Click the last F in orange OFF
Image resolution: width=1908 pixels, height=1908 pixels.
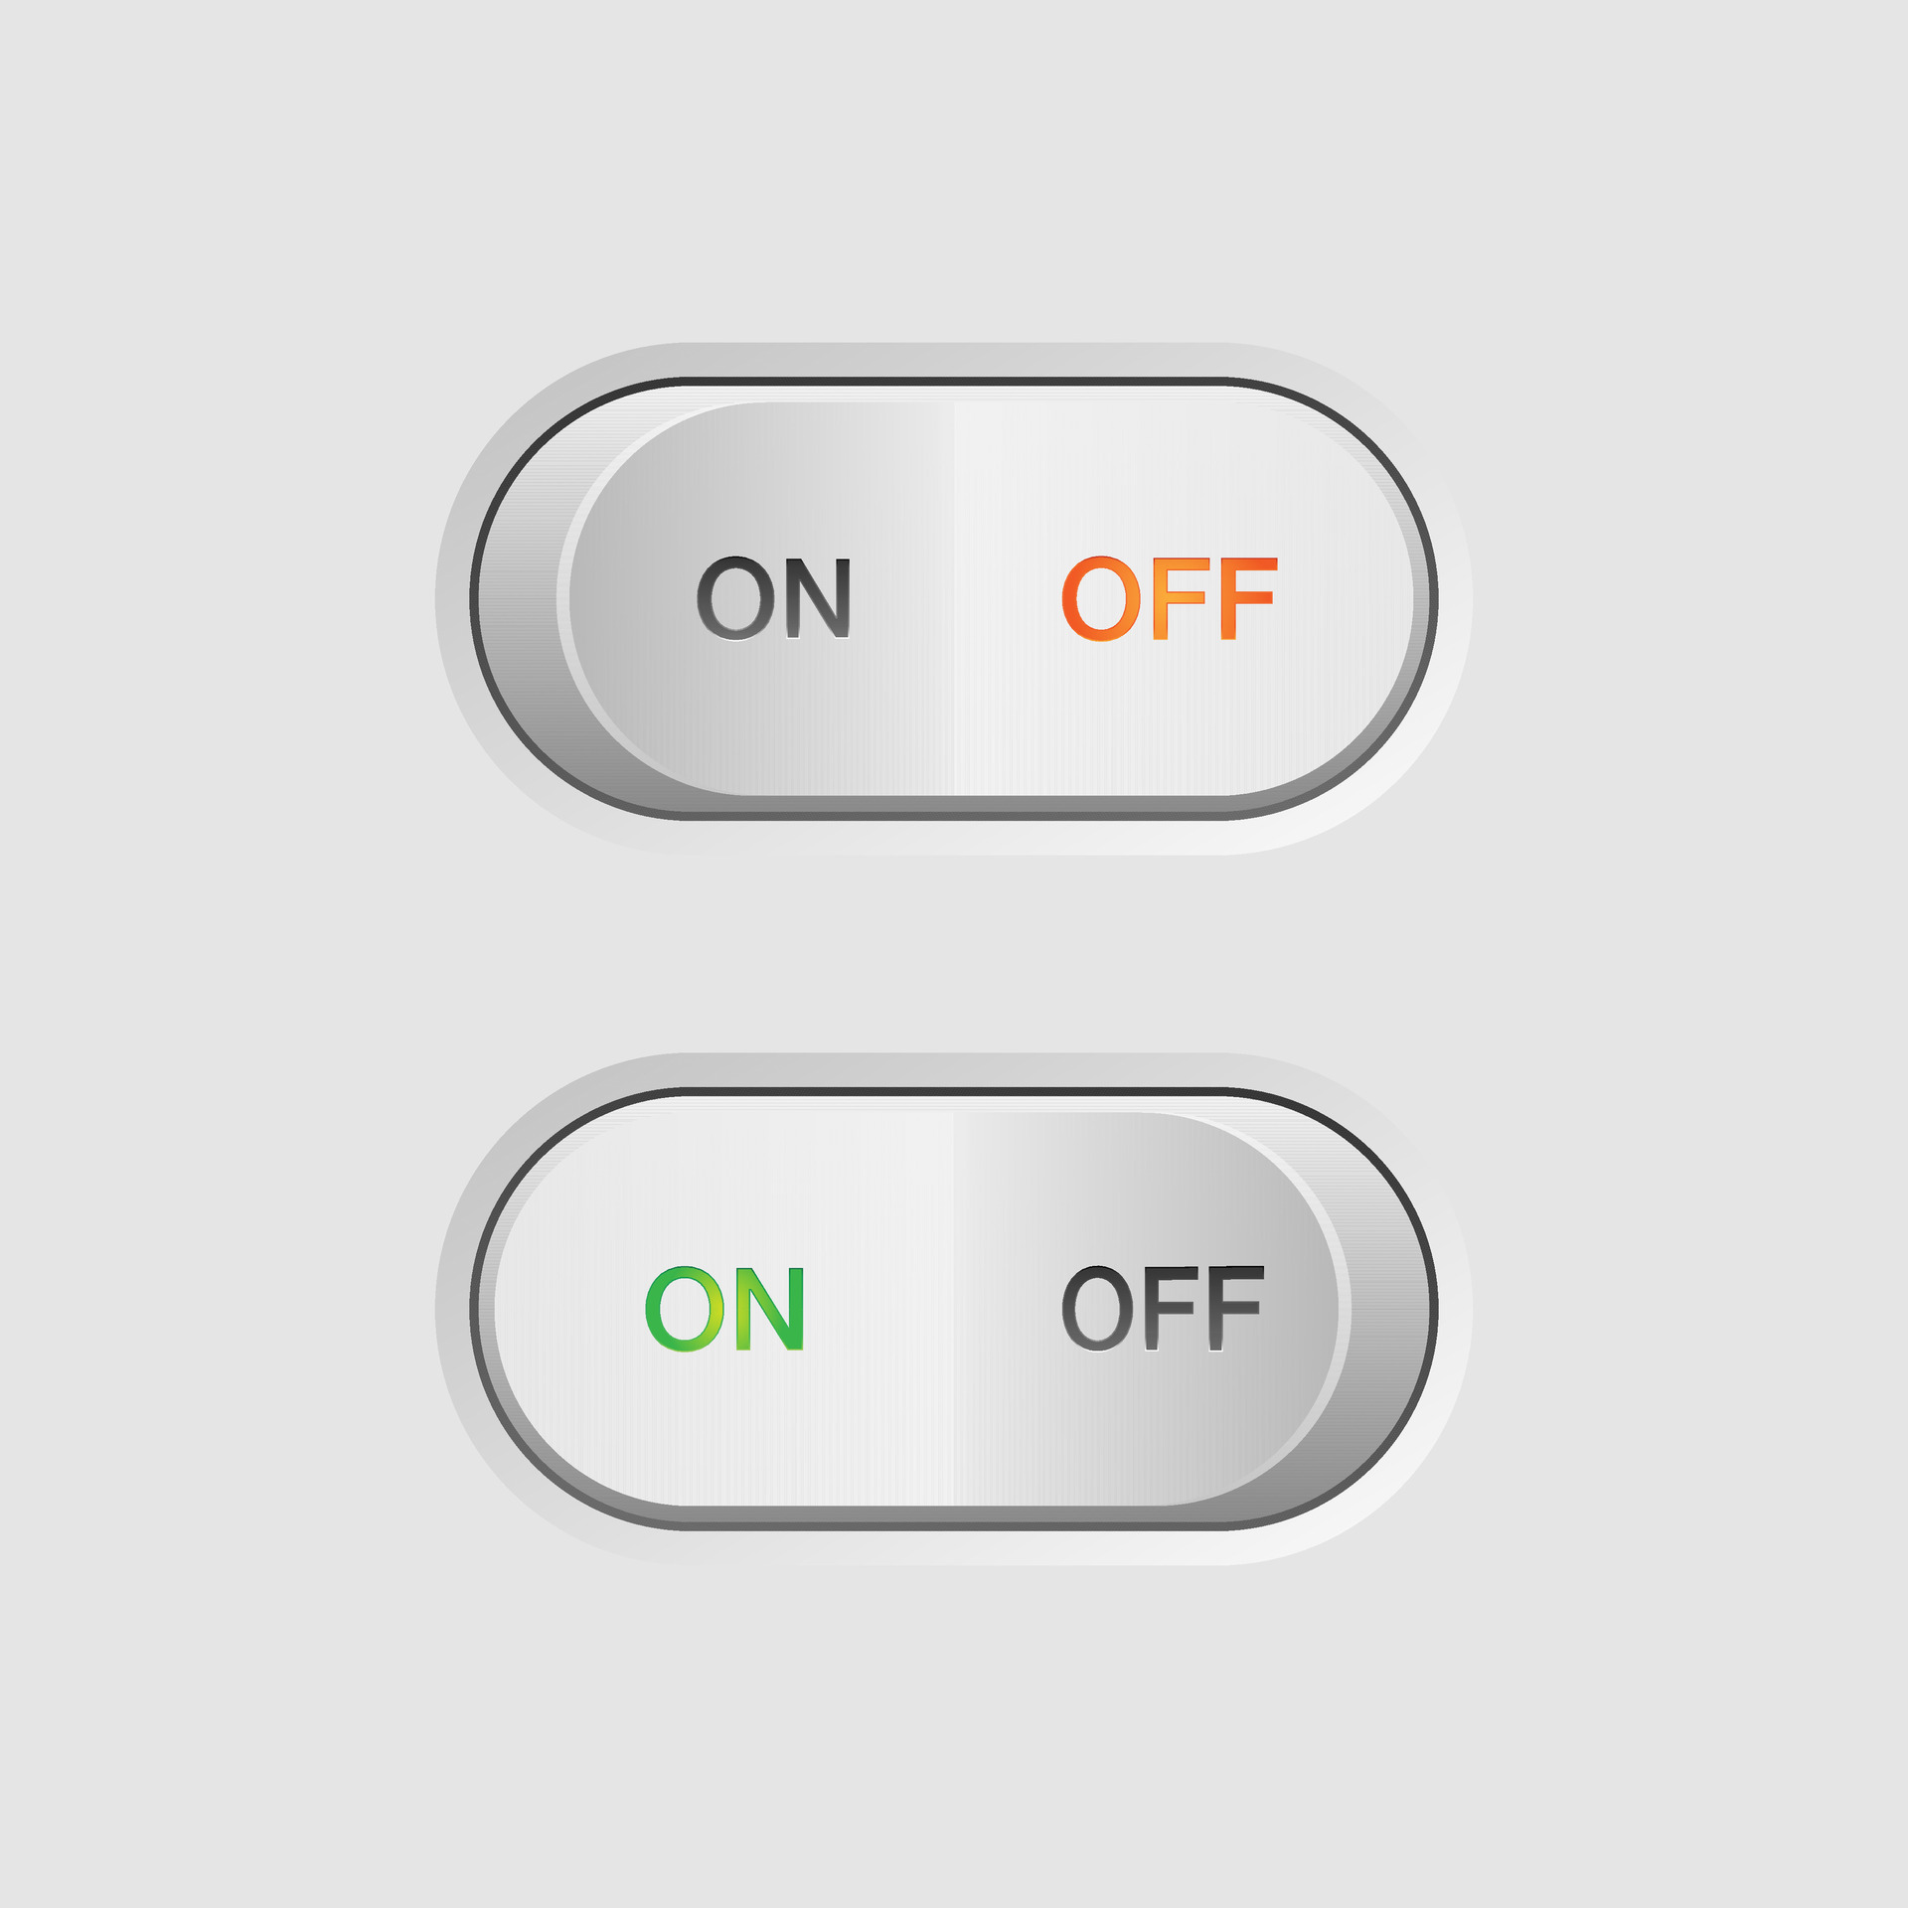click(1249, 598)
